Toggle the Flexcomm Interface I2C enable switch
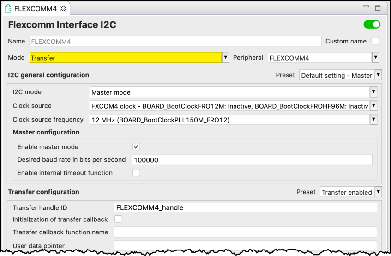391x256 pixels. tap(372, 24)
